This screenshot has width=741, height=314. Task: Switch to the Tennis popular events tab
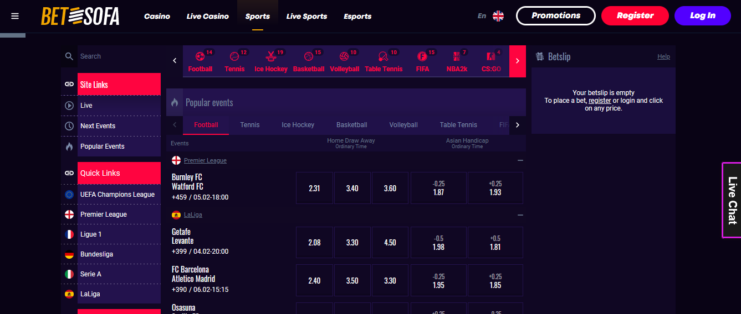click(x=250, y=125)
